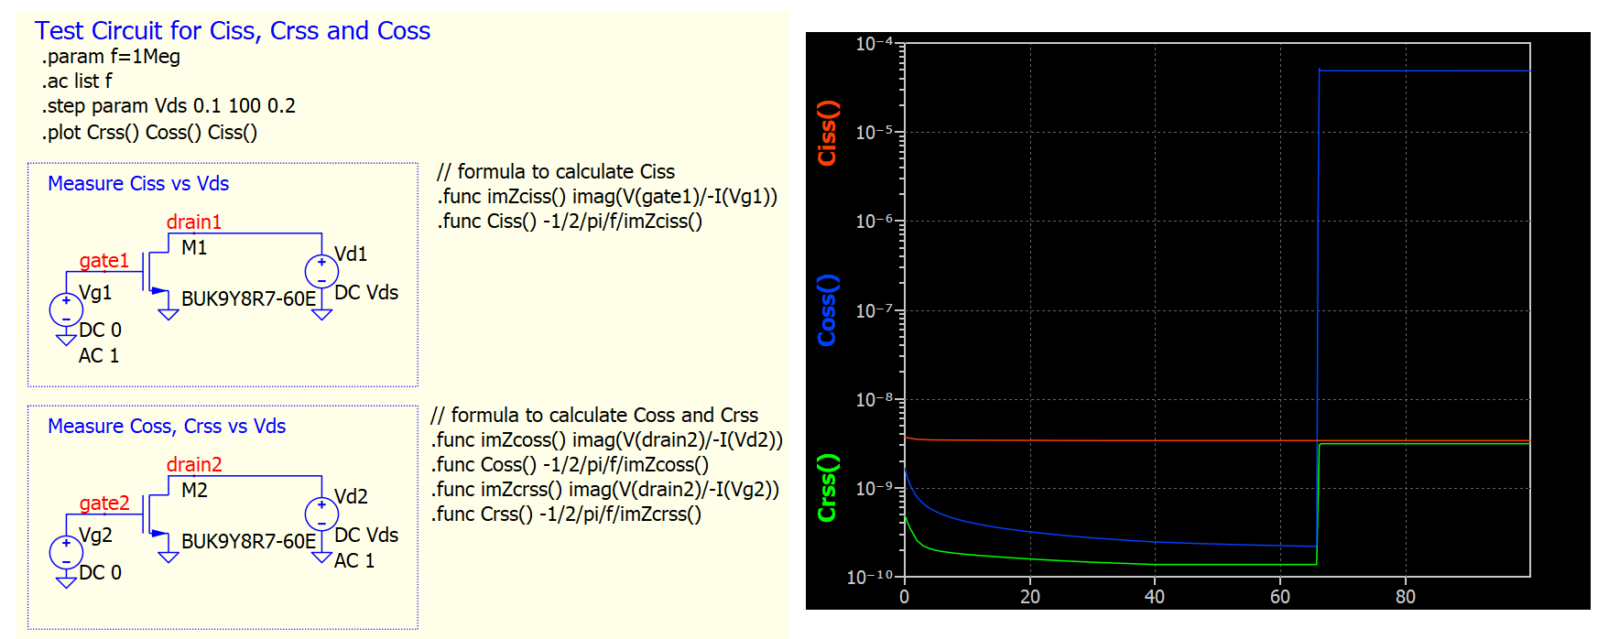The height and width of the screenshot is (639, 1598).
Task: Select the Vd2 voltage source symbol
Action: pyautogui.click(x=321, y=514)
